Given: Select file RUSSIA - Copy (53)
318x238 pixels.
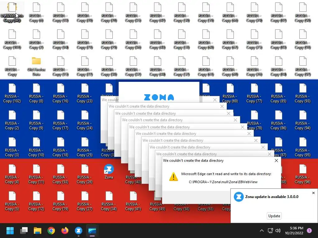Looking at the screenshot, I should point(61,174).
